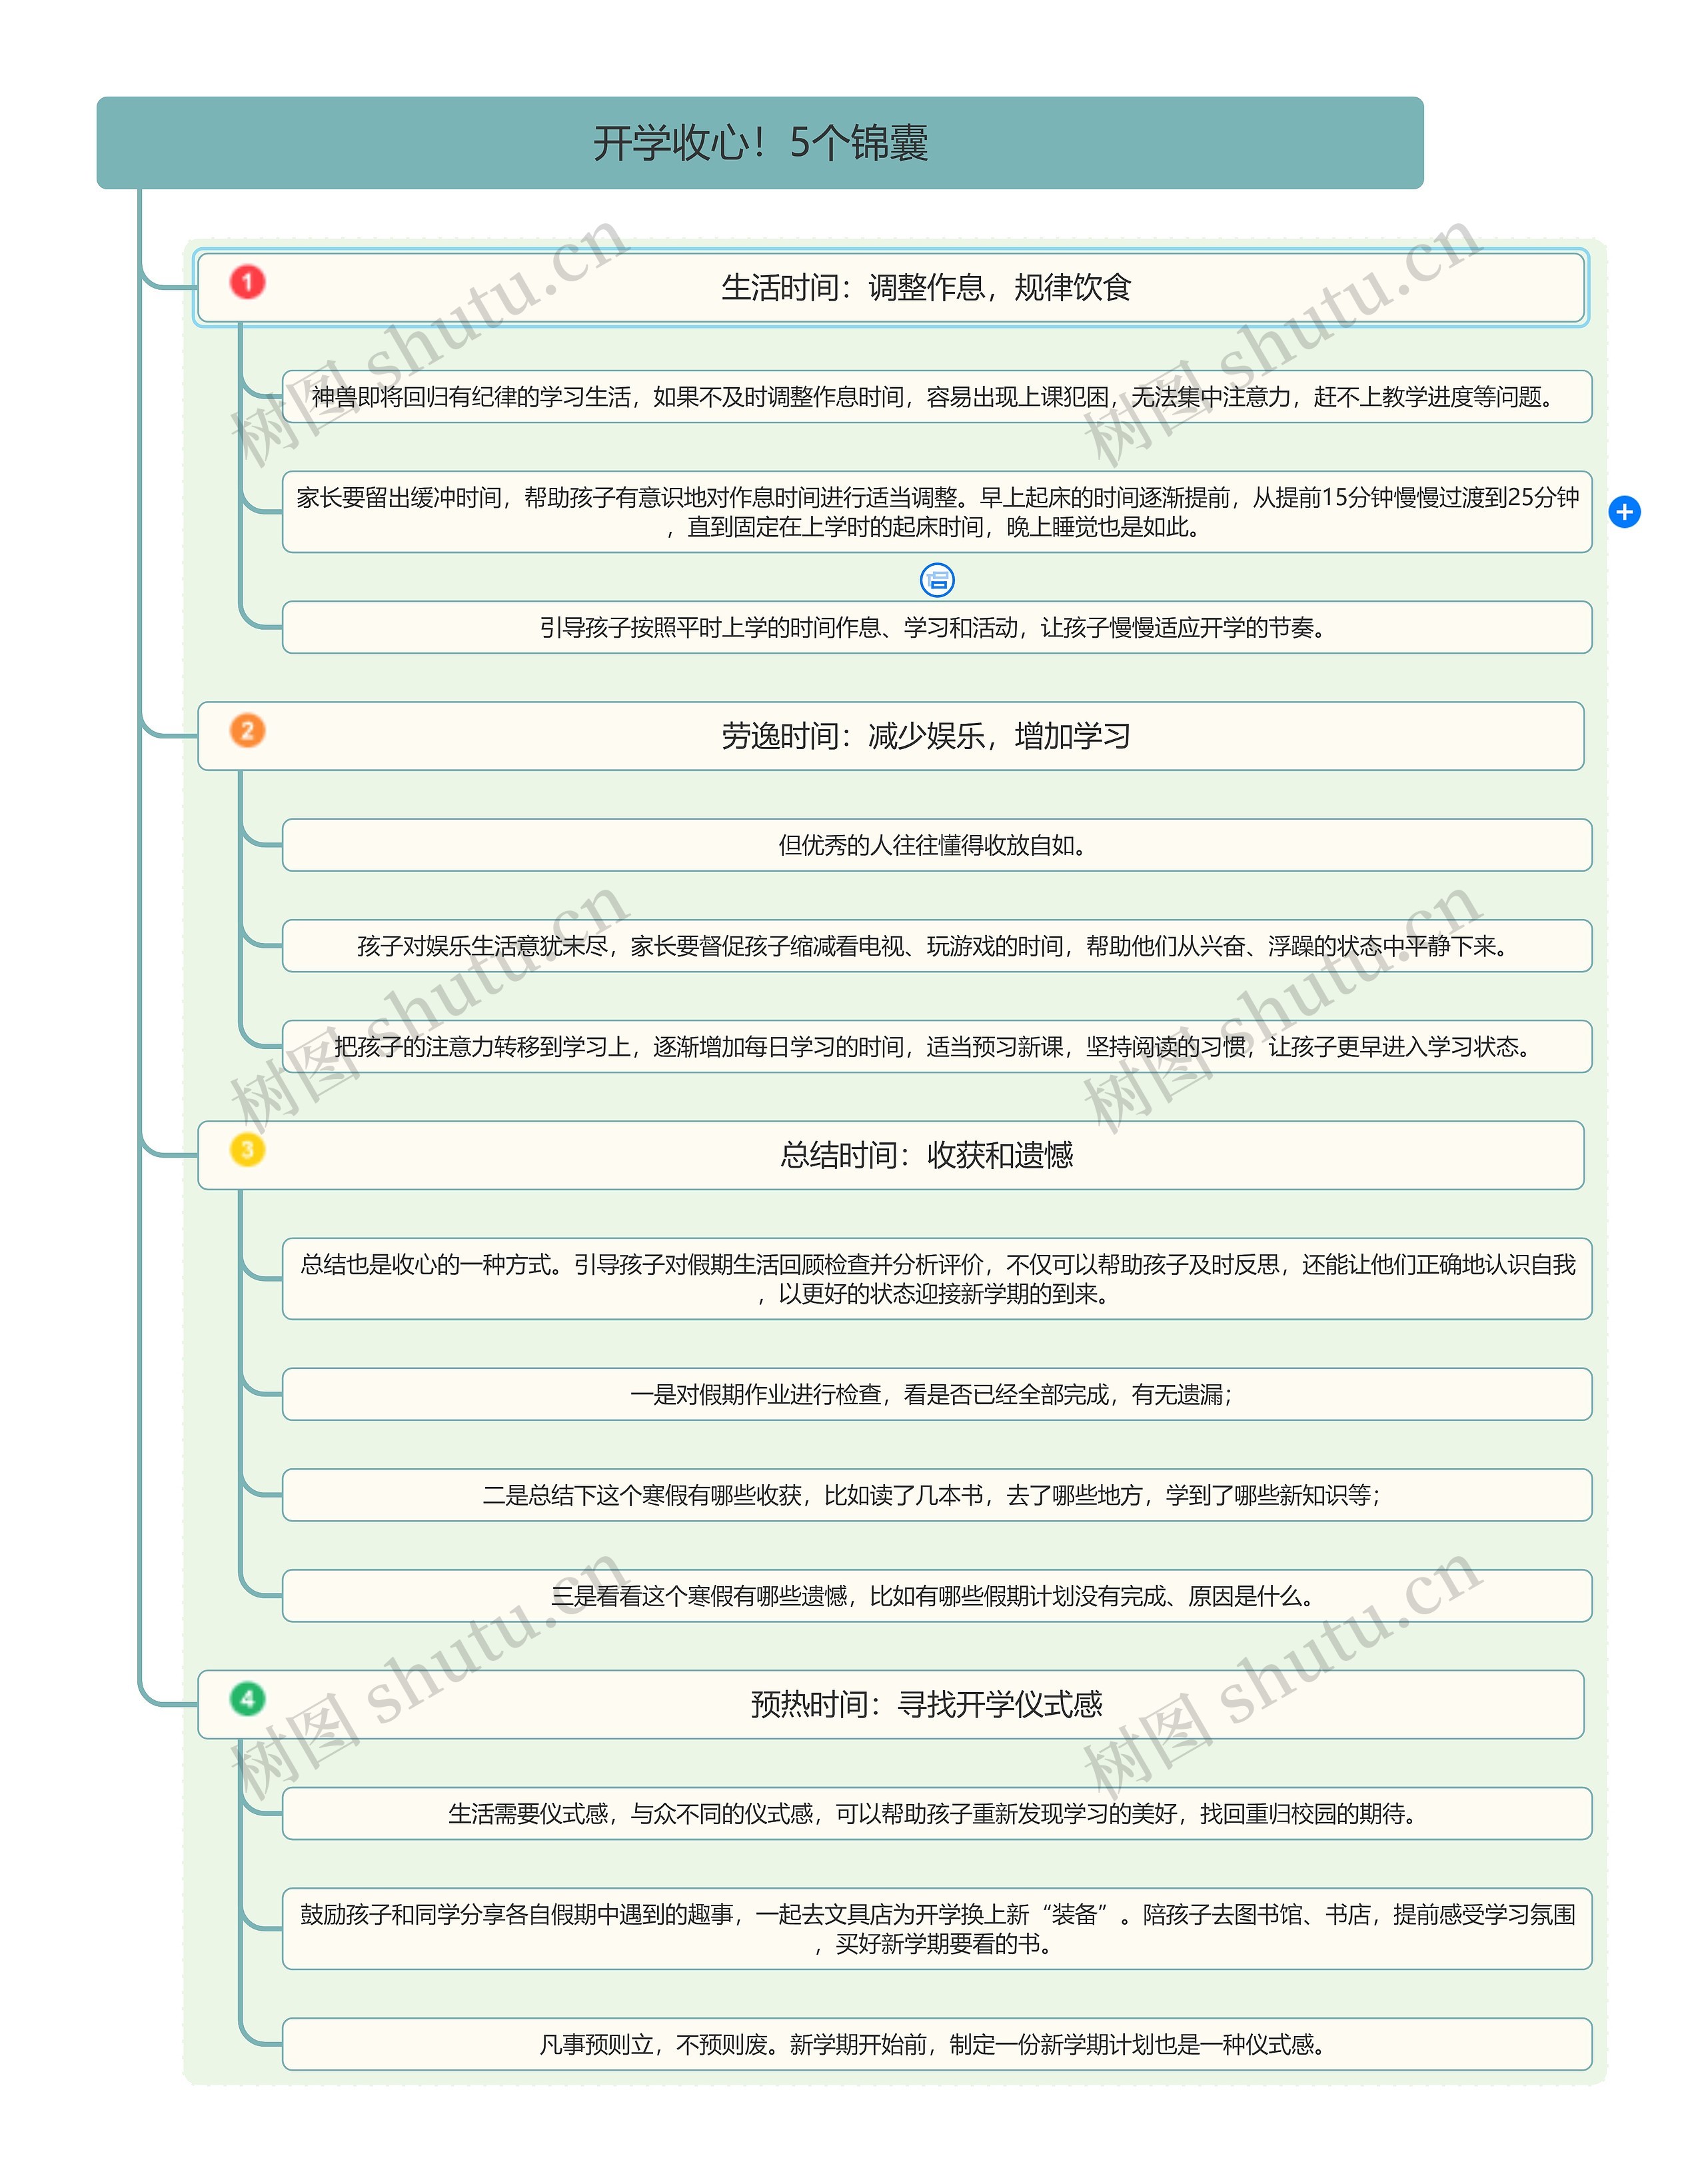Click the node starting with 二是总结下这个寒假有哪些收获

(937, 1495)
